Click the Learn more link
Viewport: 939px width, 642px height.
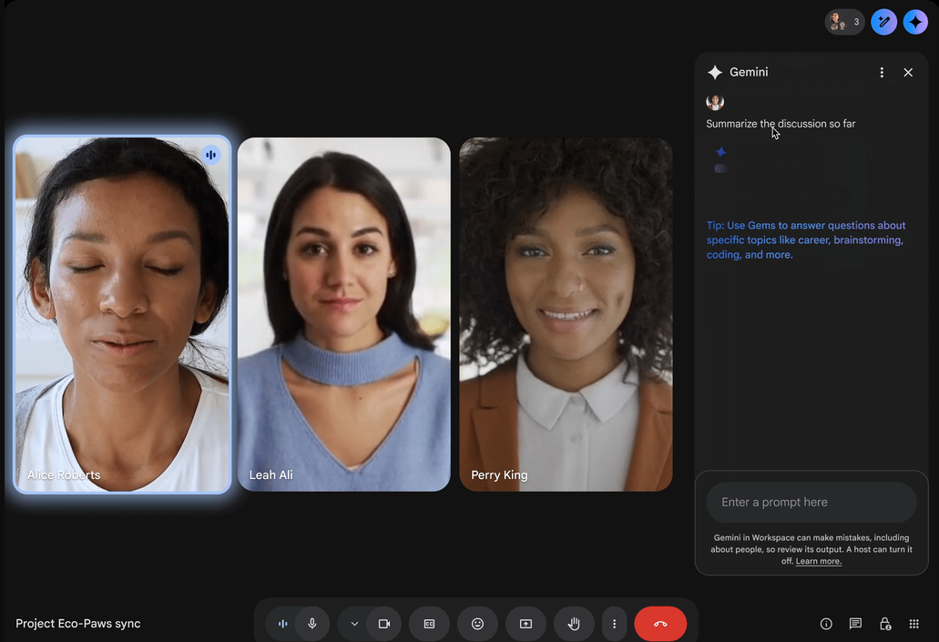point(818,562)
